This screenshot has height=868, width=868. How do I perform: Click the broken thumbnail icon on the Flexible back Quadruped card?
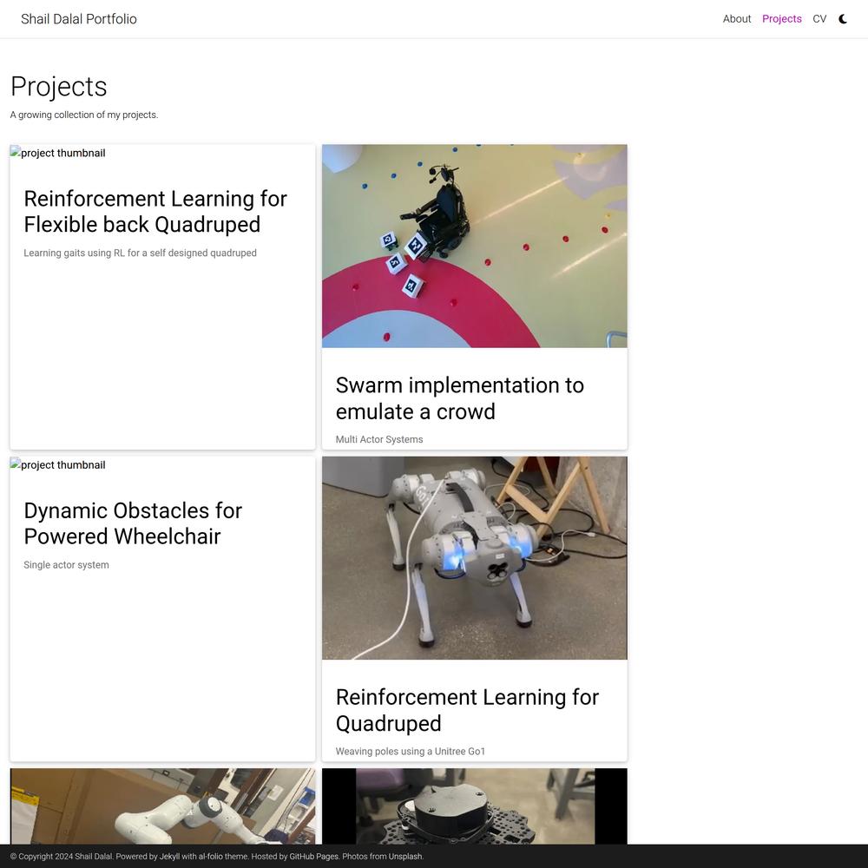pyautogui.click(x=16, y=152)
